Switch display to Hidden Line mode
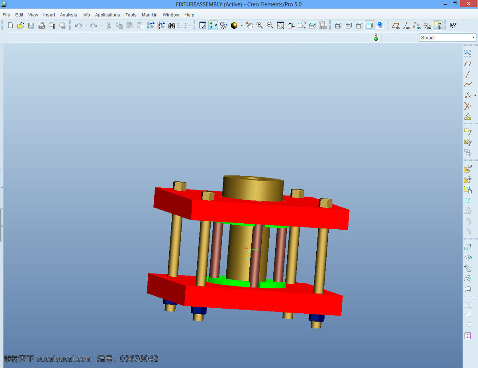Image resolution: width=478 pixels, height=368 pixels. click(349, 26)
